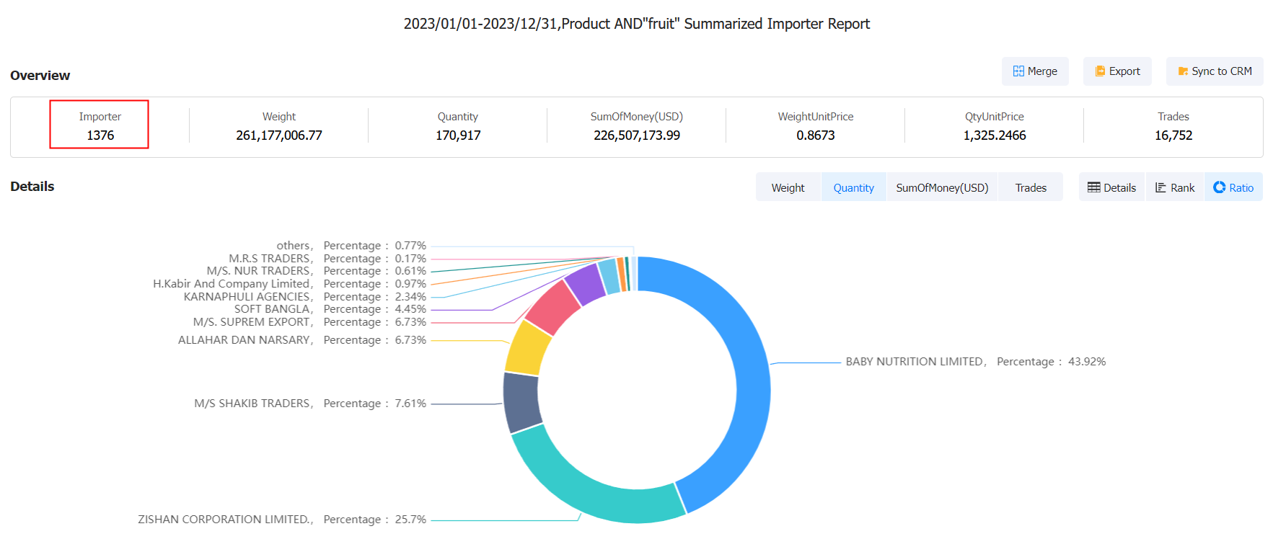Select the Ratio donut view icon
This screenshot has height=534, width=1273.
[1220, 187]
